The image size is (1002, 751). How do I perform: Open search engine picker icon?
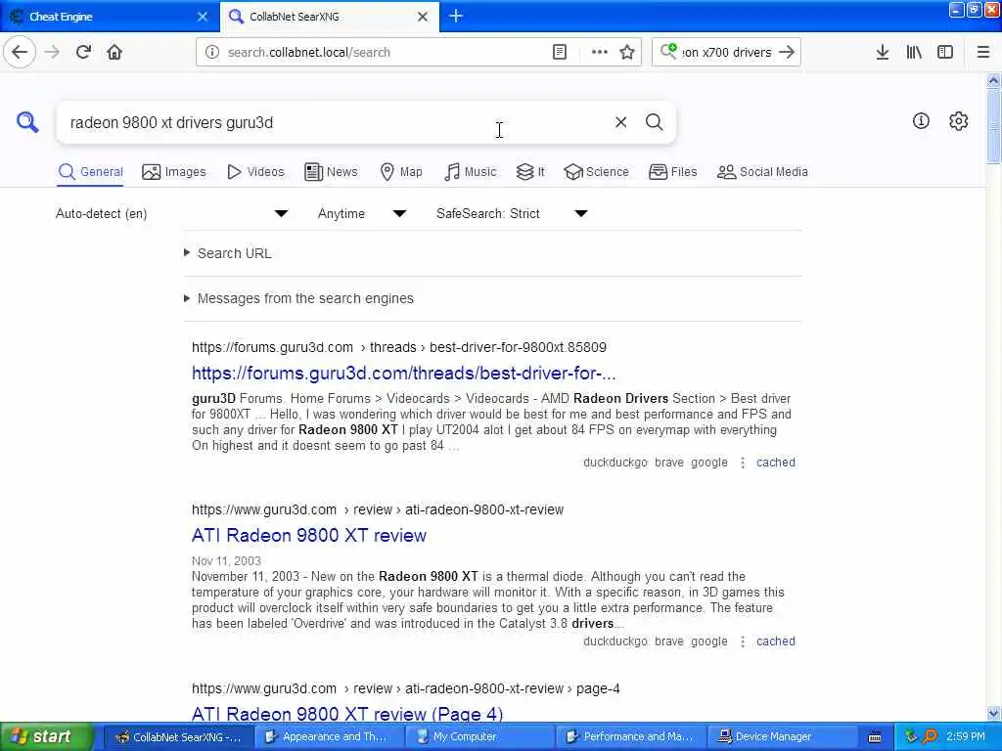pyautogui.click(x=668, y=51)
